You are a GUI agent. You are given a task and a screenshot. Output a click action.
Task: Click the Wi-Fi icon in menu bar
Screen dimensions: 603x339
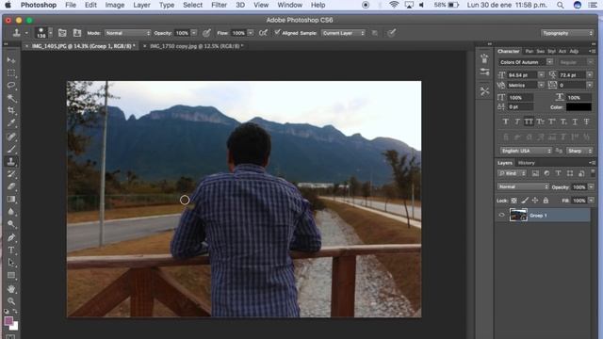pos(394,5)
